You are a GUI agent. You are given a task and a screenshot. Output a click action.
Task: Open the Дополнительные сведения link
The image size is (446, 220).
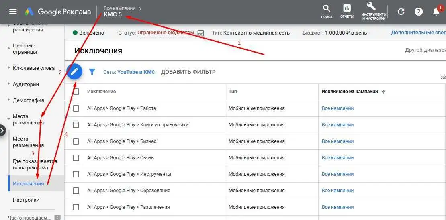(x=418, y=33)
